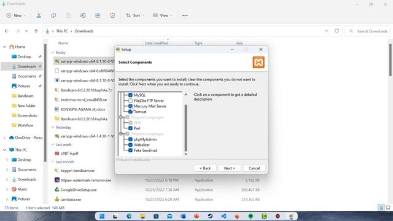Open Visual Studio Code from the taskbar
This screenshot has height=221, width=393.
coord(224,216)
